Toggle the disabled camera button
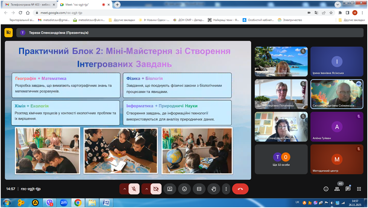 point(156,189)
